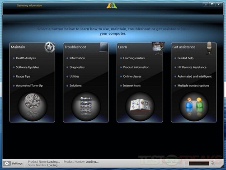Select Usage Tips
226x170 pixels.
point(23,76)
